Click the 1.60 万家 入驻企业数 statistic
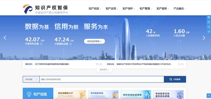The image size is (211, 99). (x=181, y=33)
